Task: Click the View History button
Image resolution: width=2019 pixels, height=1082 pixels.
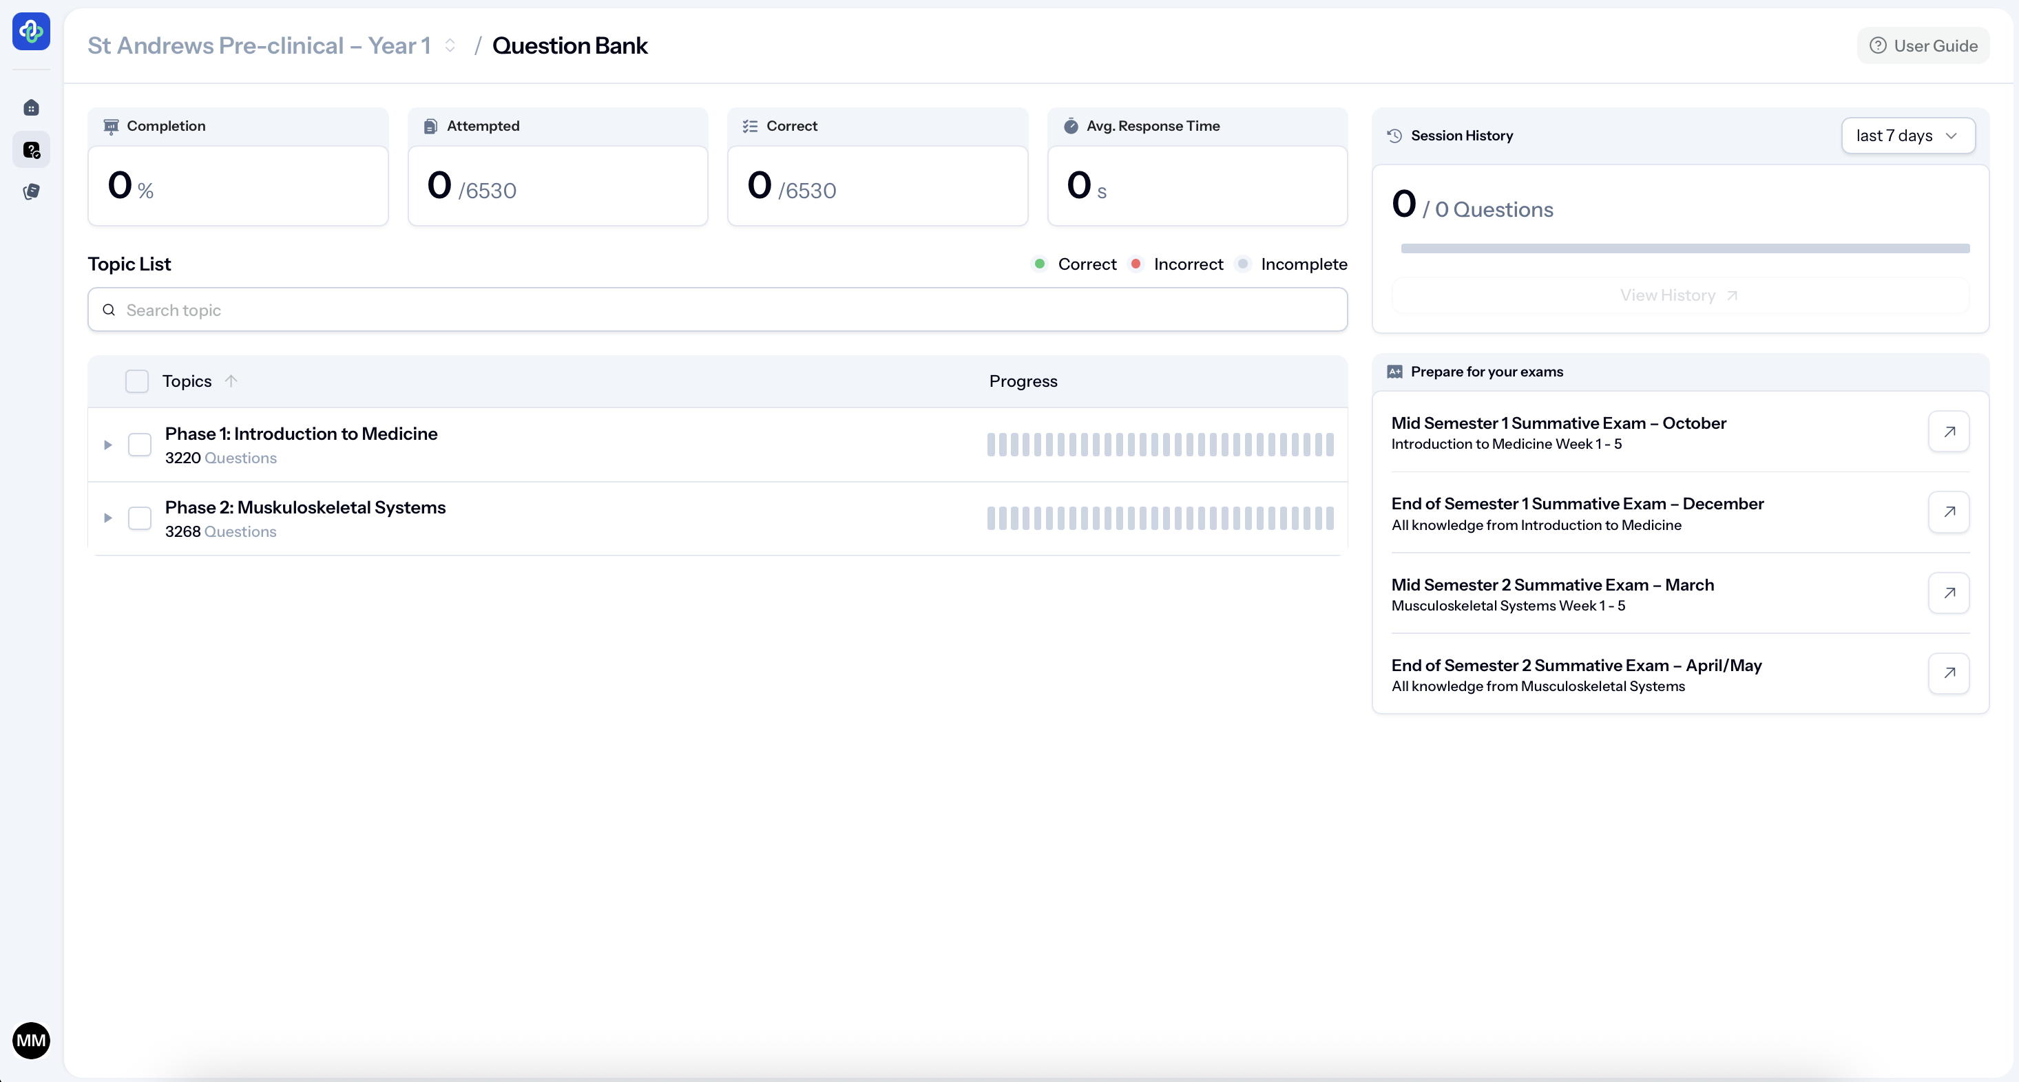Action: coord(1680,295)
